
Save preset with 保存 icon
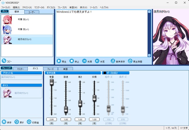pos(4,122)
